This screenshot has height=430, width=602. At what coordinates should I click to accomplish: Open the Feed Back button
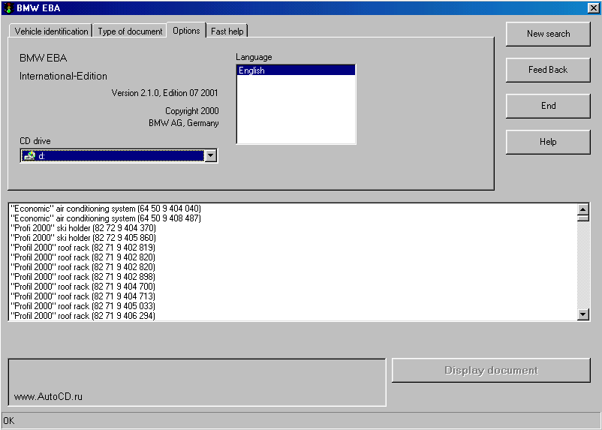click(x=548, y=70)
